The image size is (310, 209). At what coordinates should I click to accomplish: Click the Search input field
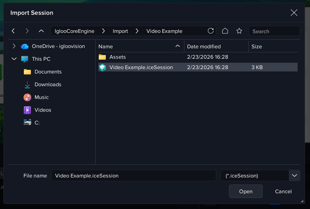[x=274, y=31]
